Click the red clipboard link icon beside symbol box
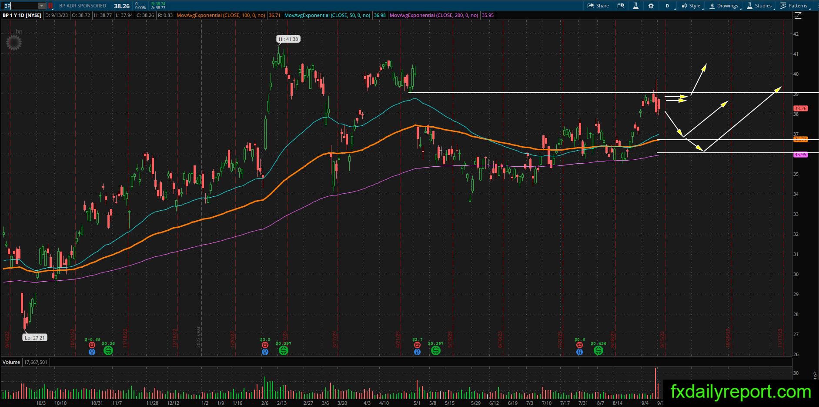 click(50, 6)
